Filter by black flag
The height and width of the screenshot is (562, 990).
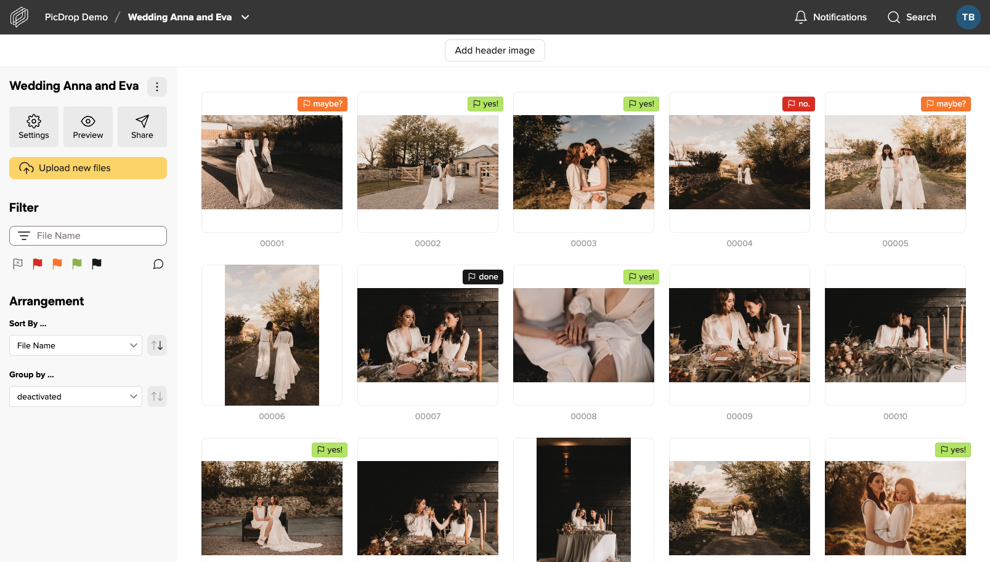[x=97, y=264]
